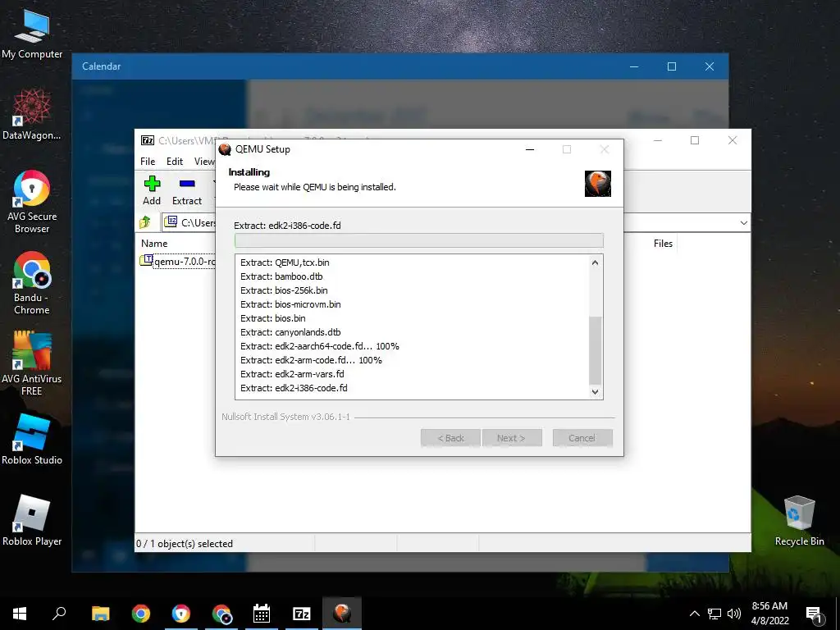Screen dimensions: 840x630
Task: Click the Cancel button in QEMU Setup
Action: (582, 438)
